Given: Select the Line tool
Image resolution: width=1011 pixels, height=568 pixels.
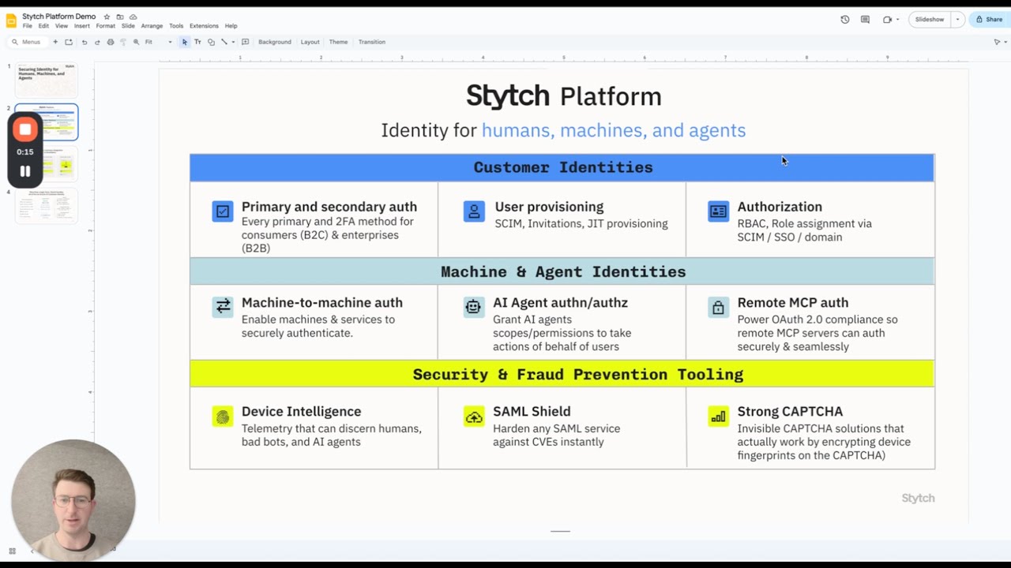Looking at the screenshot, I should 224,42.
